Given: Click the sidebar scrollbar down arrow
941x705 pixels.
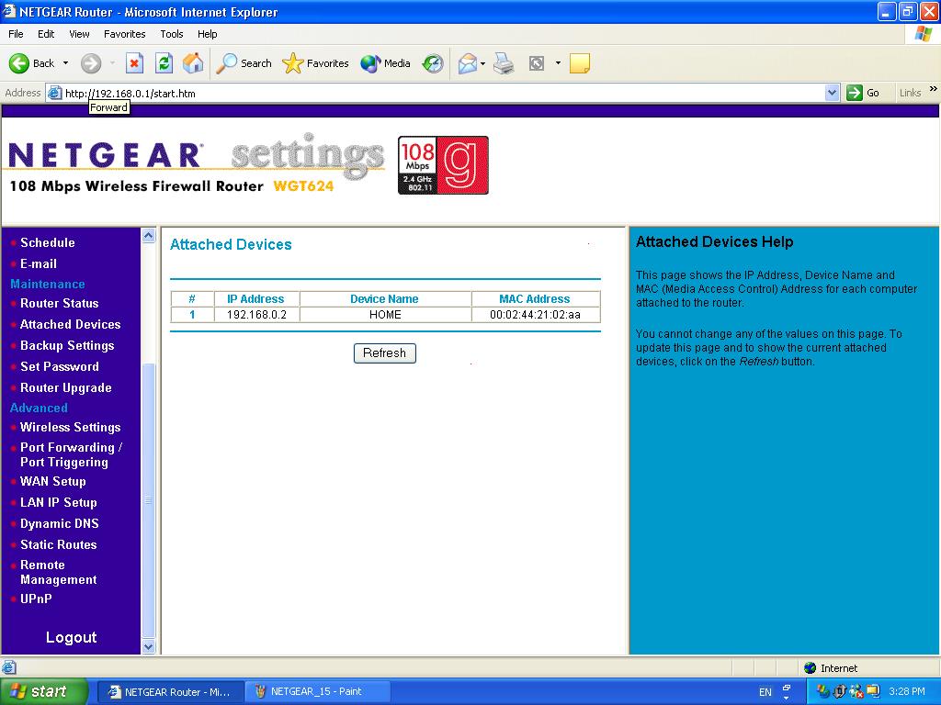Looking at the screenshot, I should 148,647.
